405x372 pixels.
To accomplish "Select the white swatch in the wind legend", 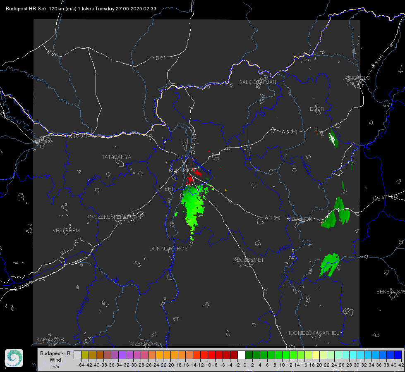I will 241,355.
